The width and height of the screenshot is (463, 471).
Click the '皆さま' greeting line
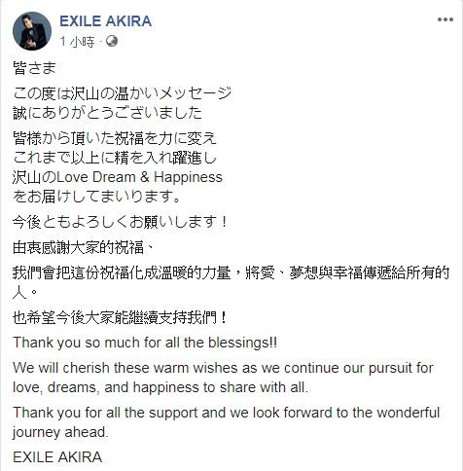click(34, 68)
